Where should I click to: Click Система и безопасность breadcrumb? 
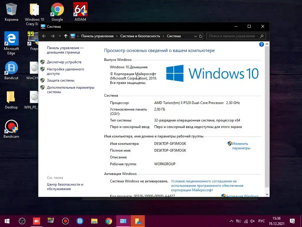[x=140, y=36]
